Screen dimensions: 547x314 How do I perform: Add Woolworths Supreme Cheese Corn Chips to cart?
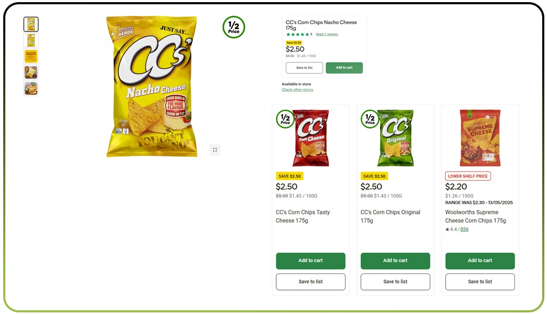480,261
